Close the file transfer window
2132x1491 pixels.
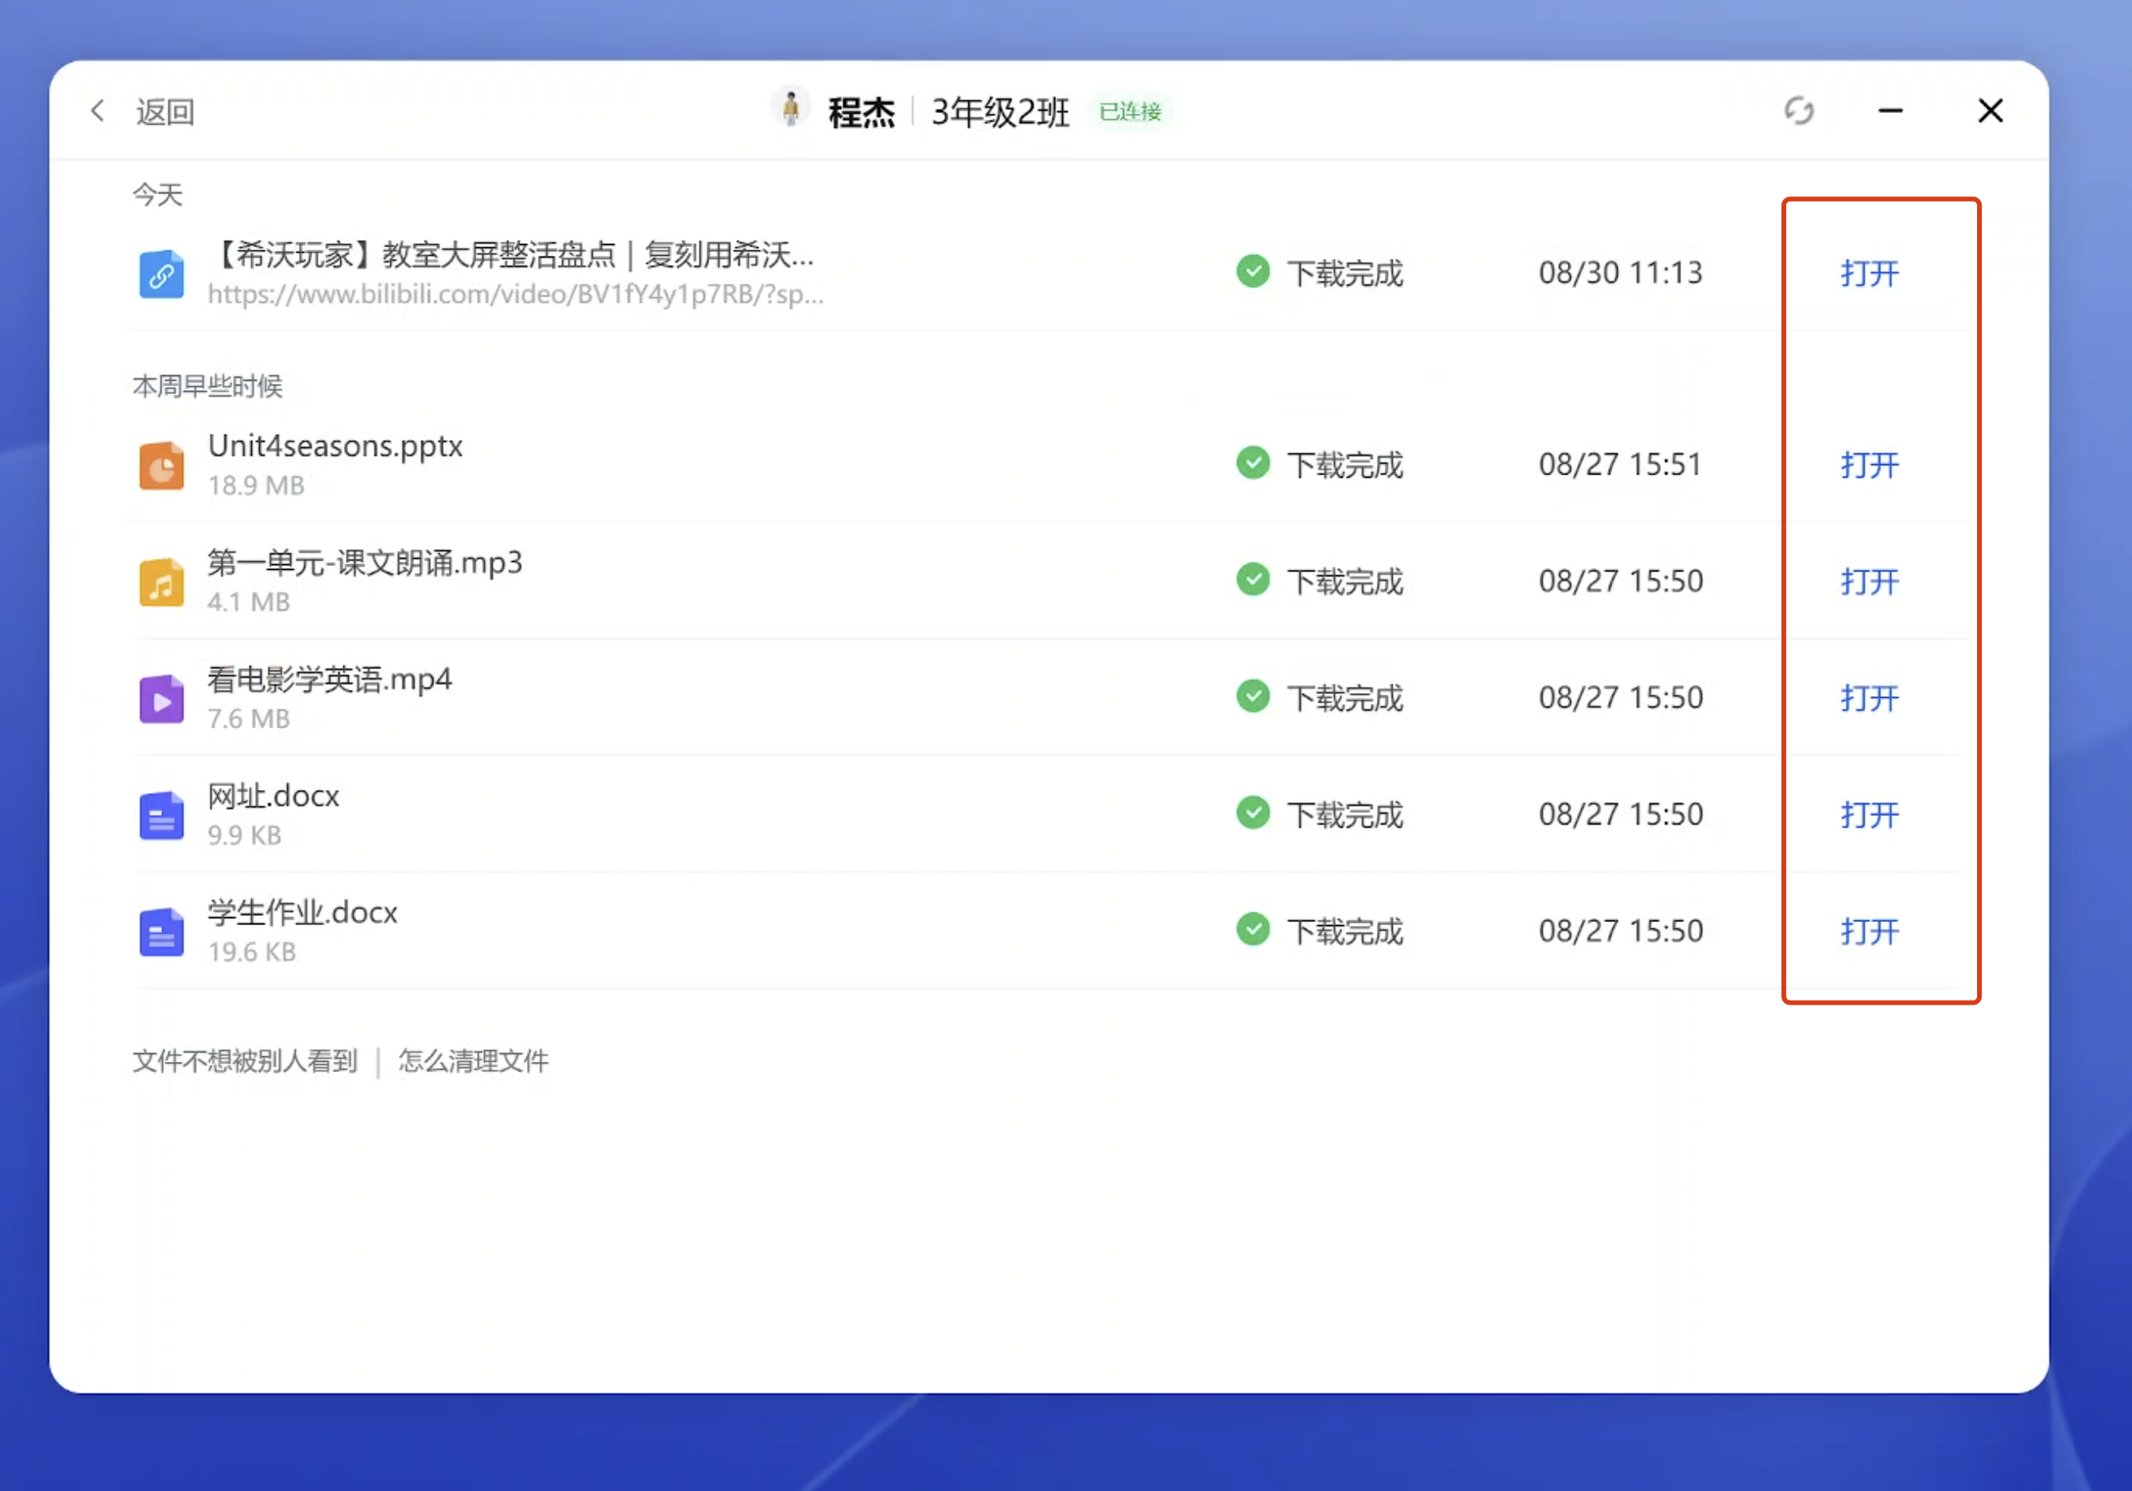point(1990,111)
